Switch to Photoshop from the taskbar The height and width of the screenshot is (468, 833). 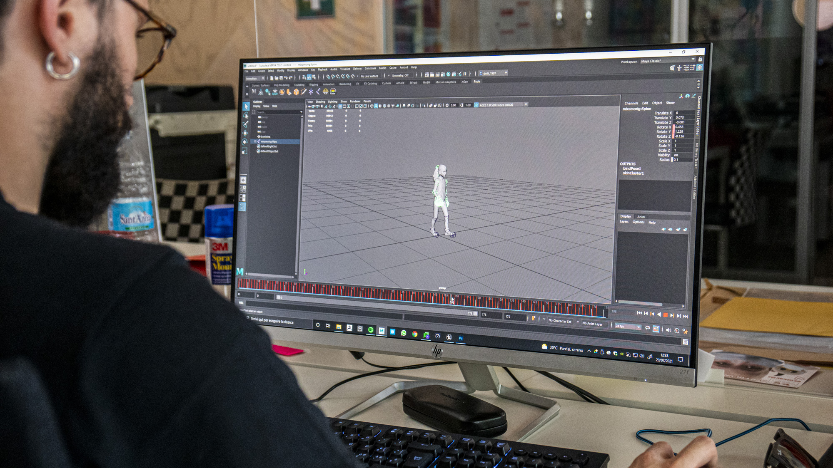(461, 338)
